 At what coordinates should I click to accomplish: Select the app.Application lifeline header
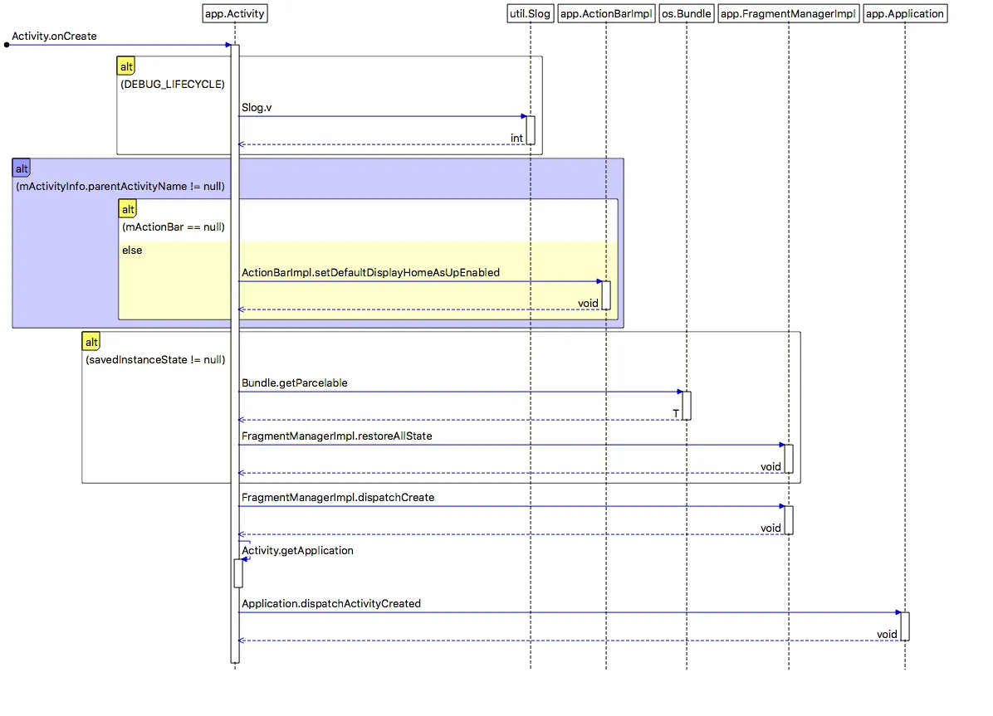click(905, 13)
